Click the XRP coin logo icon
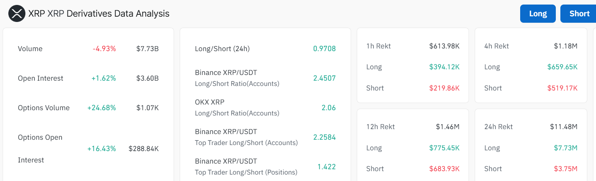 pos(17,14)
